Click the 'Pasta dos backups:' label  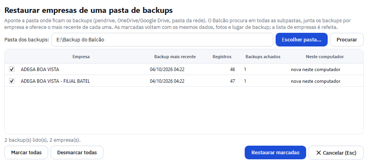pyautogui.click(x=27, y=40)
